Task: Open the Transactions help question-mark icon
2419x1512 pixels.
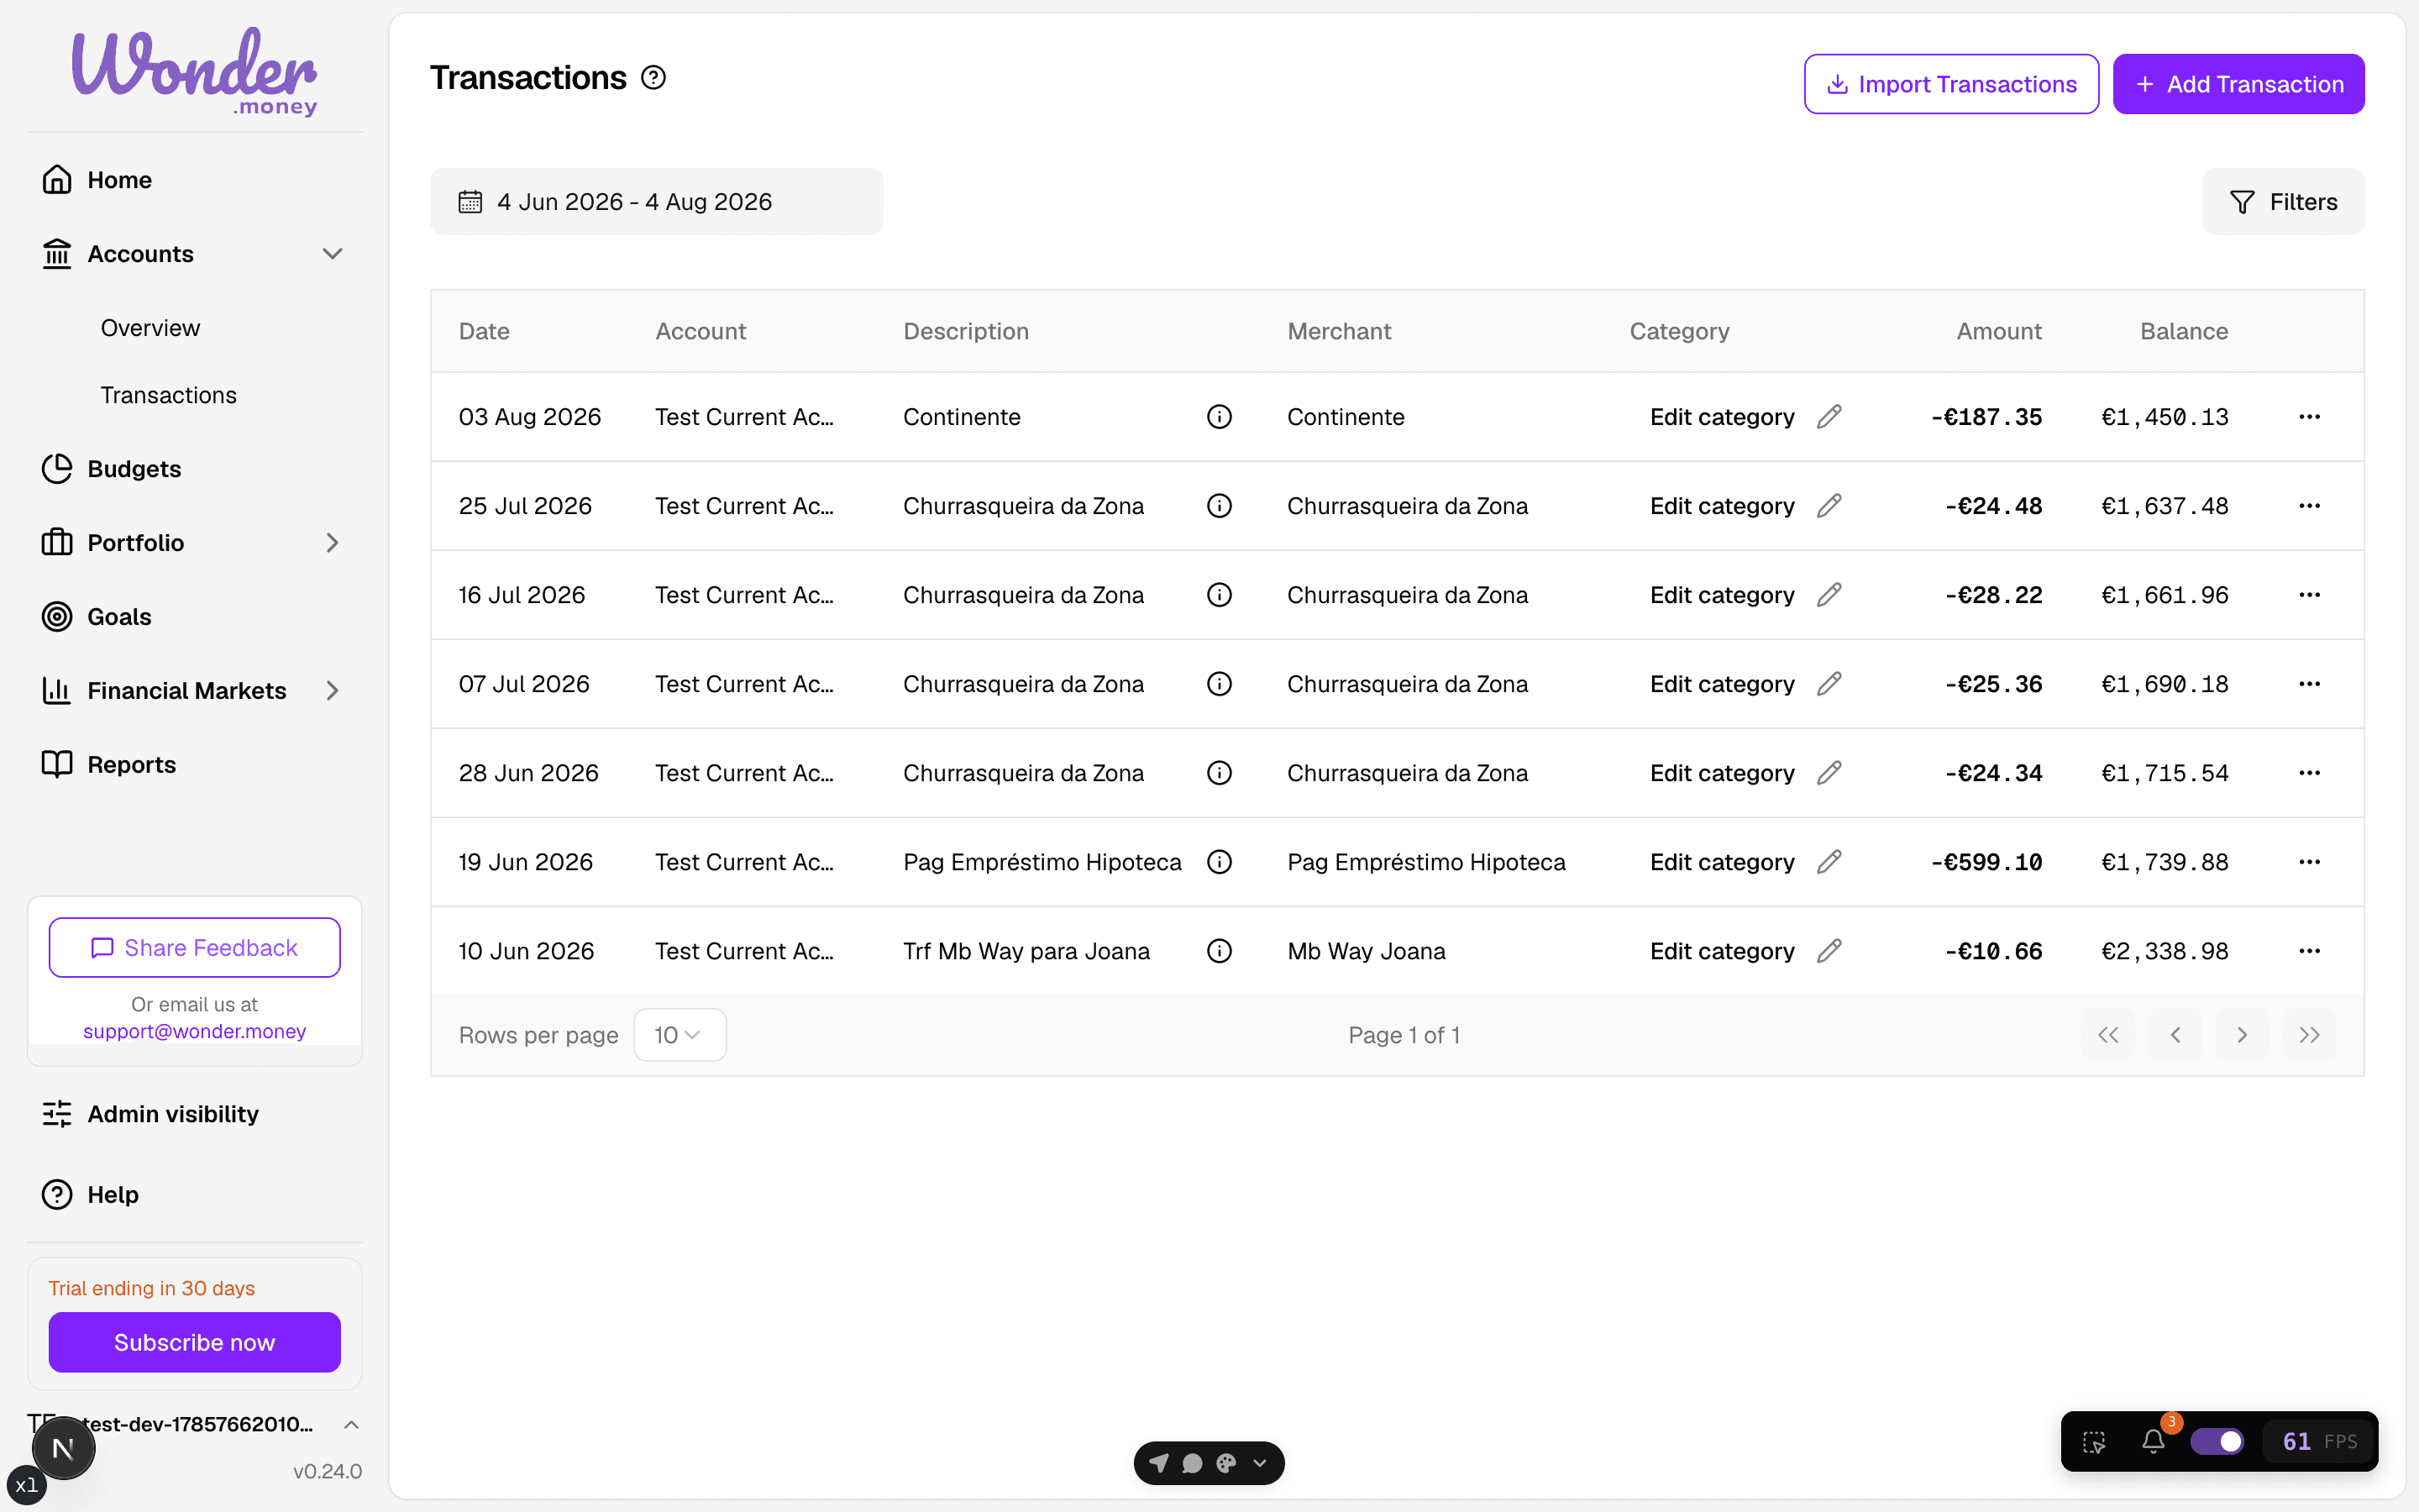Action: tap(653, 78)
